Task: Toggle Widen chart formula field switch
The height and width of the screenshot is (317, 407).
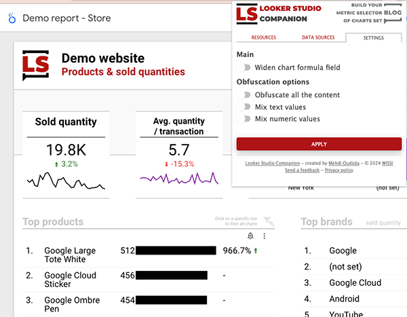Action: pos(244,68)
